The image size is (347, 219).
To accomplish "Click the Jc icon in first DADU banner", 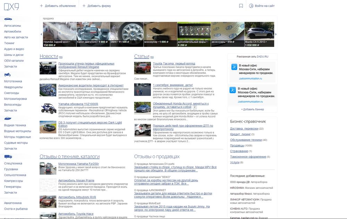I will (x=234, y=67).
